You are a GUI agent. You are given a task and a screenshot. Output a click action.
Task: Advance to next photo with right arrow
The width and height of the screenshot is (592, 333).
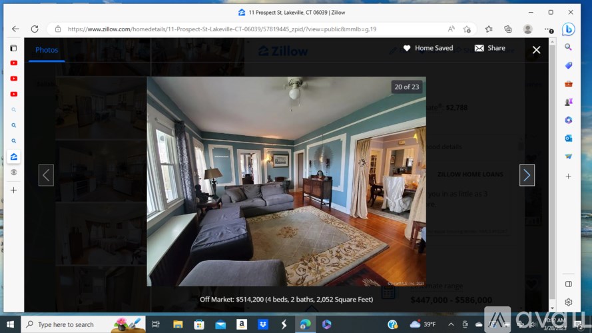[527, 175]
